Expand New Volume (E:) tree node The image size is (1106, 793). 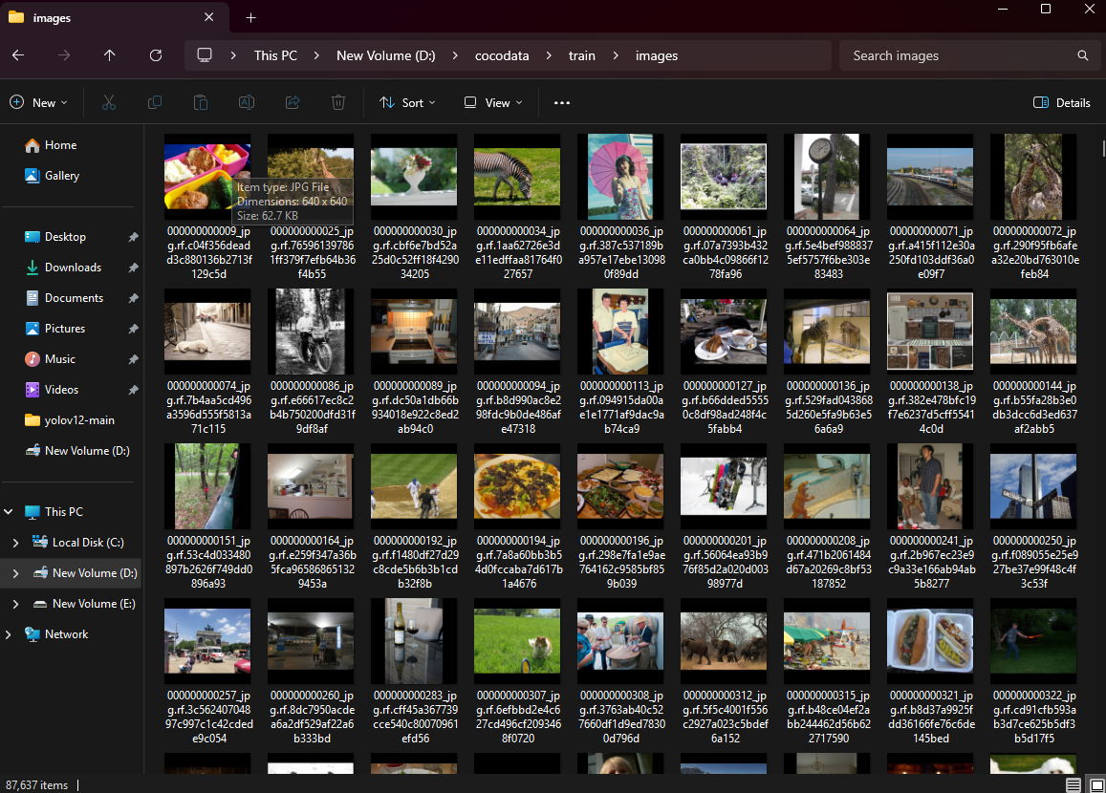pos(15,604)
